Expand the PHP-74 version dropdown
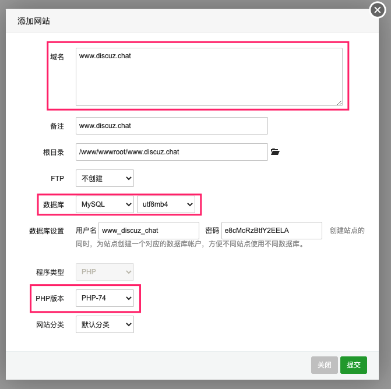This screenshot has width=391, height=389. pyautogui.click(x=105, y=299)
